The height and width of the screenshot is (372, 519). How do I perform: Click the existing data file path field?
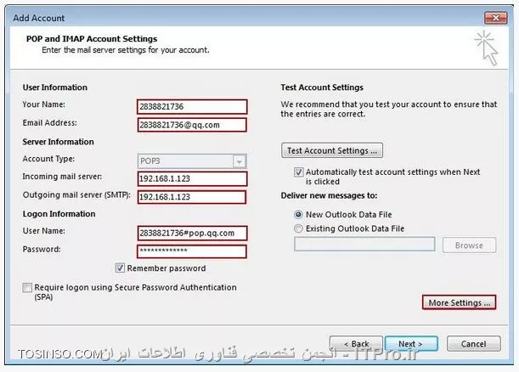tap(364, 245)
